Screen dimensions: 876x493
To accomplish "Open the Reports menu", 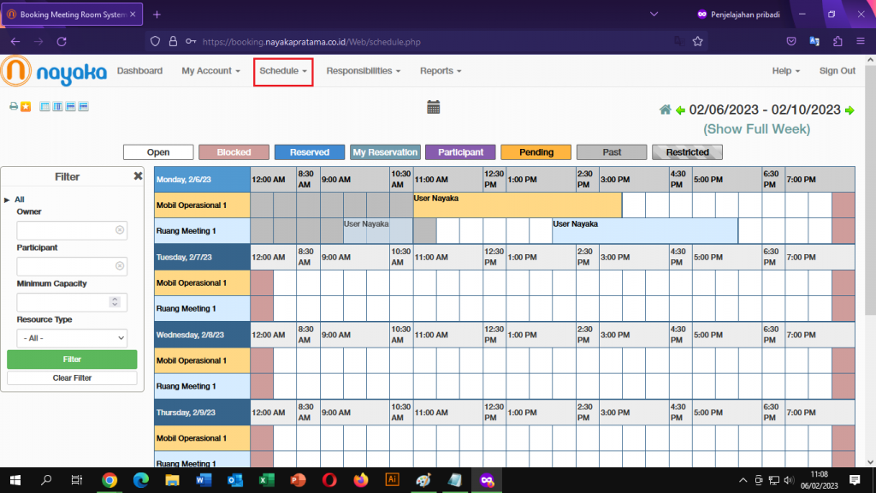I will coord(441,71).
